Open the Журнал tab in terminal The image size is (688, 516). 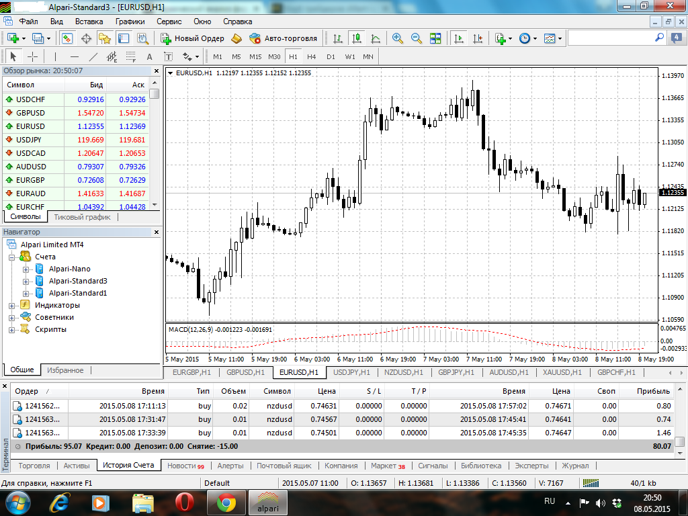pyautogui.click(x=575, y=466)
